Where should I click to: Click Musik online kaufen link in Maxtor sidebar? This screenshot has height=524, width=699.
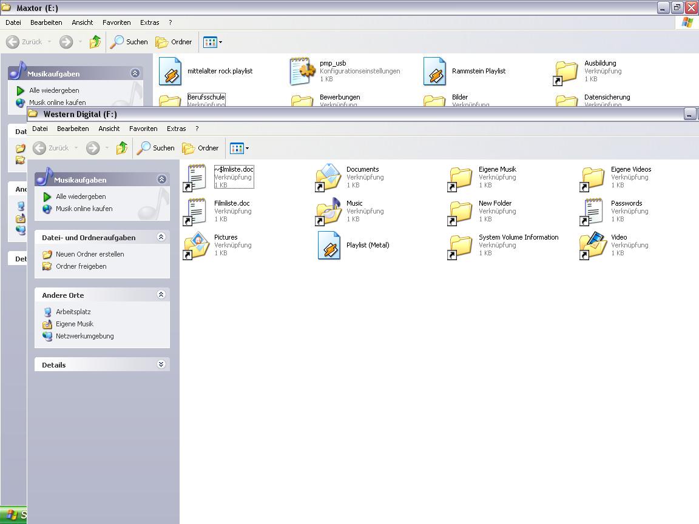pyautogui.click(x=58, y=102)
